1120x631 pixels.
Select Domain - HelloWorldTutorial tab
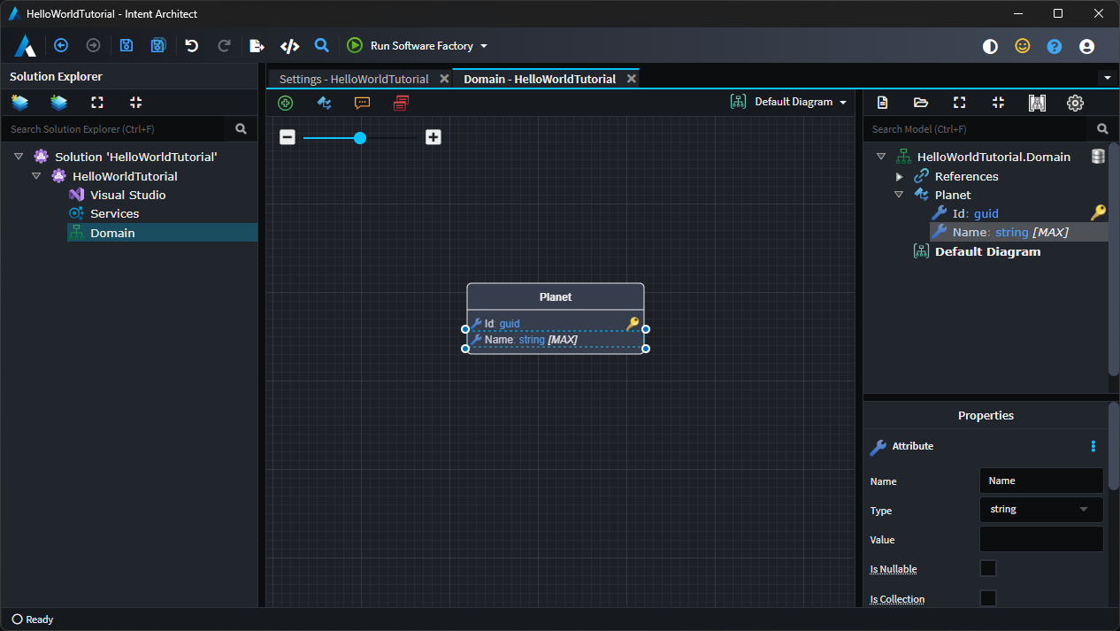540,79
